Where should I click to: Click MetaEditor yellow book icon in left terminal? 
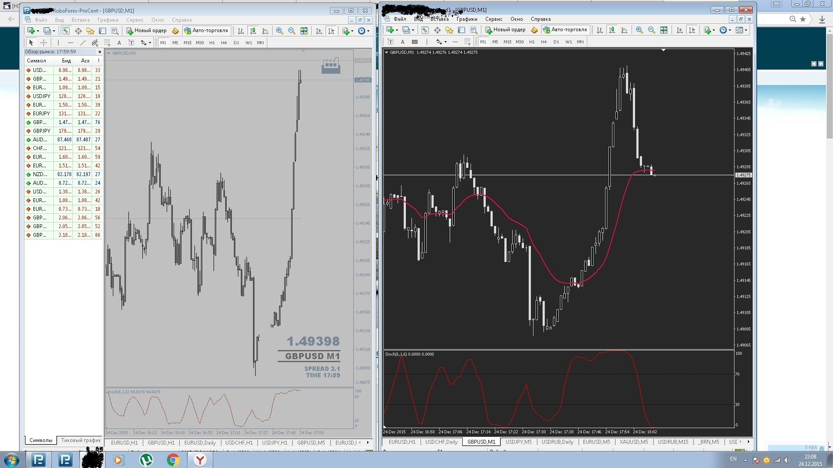point(175,31)
